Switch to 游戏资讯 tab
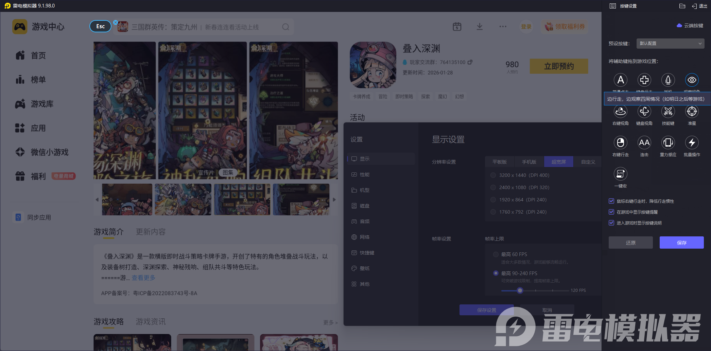Screen dimensions: 711x351 (x=151, y=321)
